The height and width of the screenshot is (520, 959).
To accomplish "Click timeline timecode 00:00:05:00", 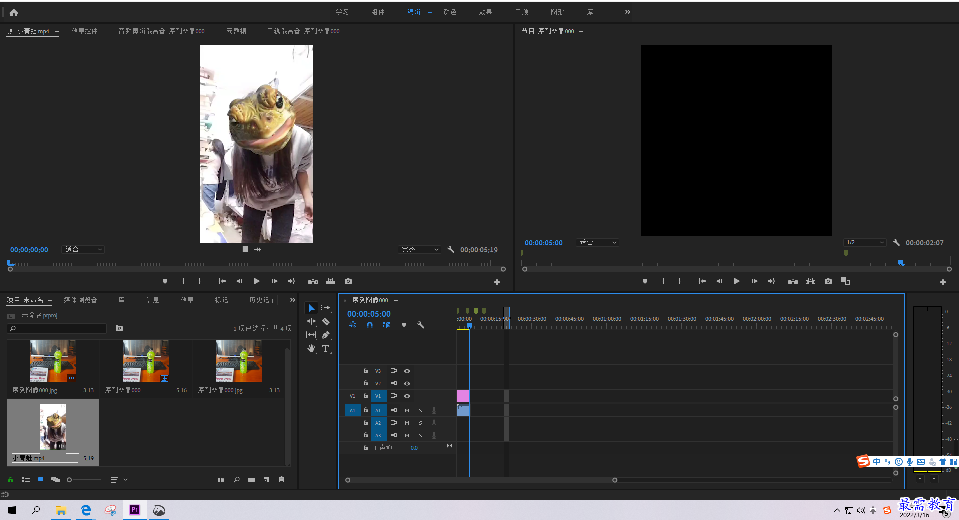I will pos(369,314).
